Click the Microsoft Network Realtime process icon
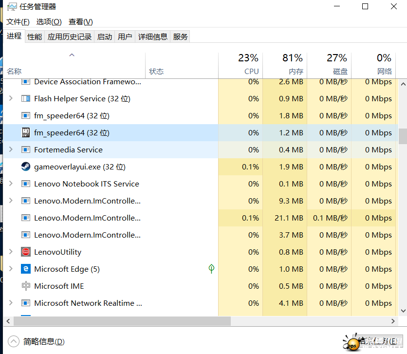The height and width of the screenshot is (354, 407). point(26,303)
